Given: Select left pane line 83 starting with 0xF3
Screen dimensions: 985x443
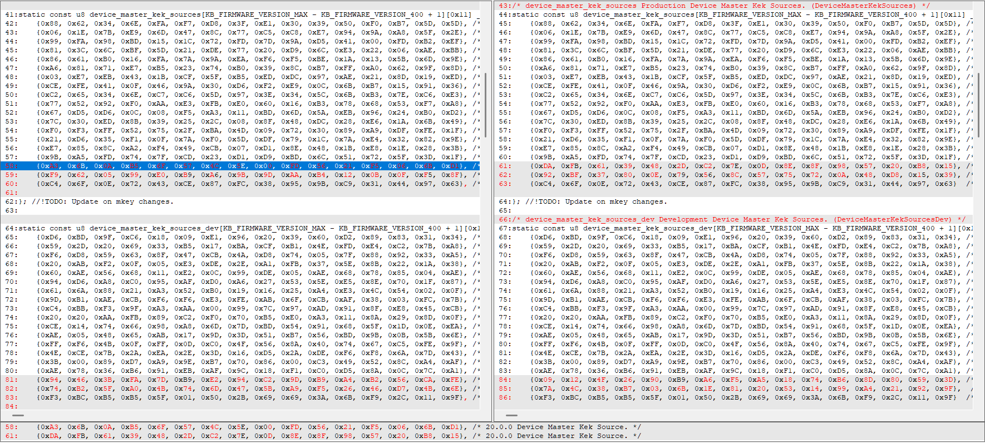Looking at the screenshot, I should pos(240,397).
